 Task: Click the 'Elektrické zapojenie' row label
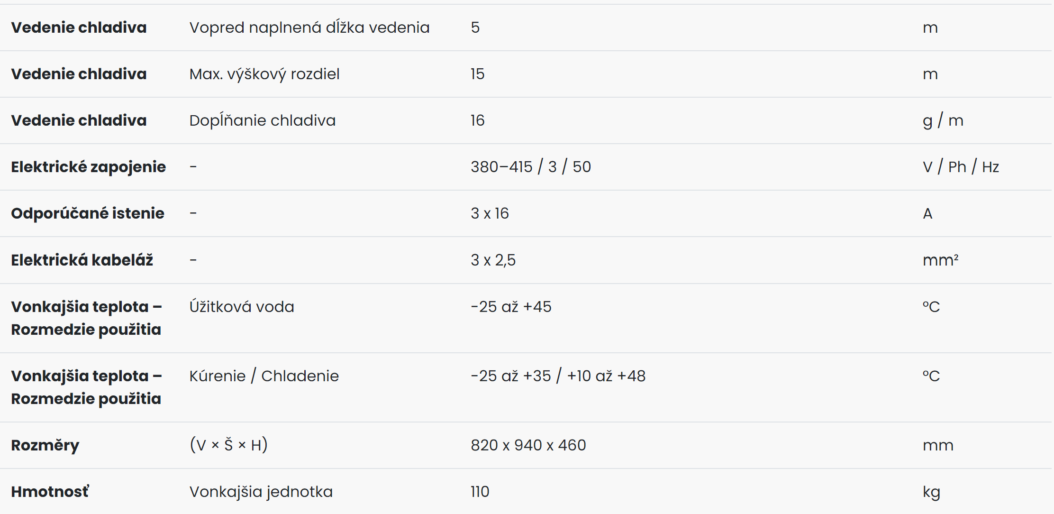(89, 167)
